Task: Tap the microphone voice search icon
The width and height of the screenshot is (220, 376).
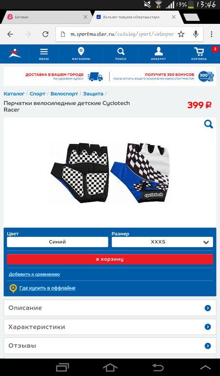Action: pyautogui.click(x=196, y=34)
